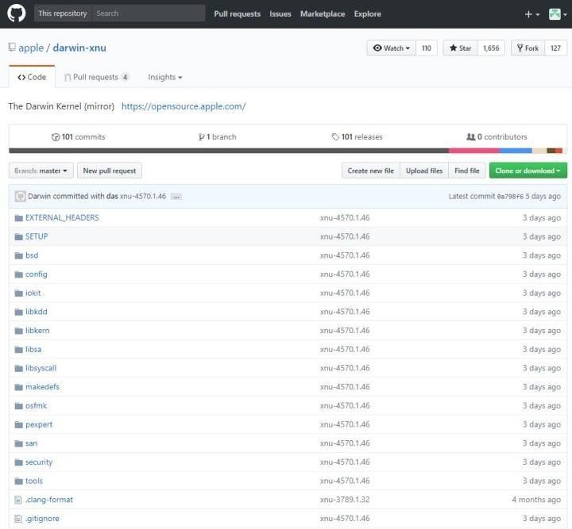572x529 pixels.
Task: Open the user avatar profile menu
Action: (558, 14)
